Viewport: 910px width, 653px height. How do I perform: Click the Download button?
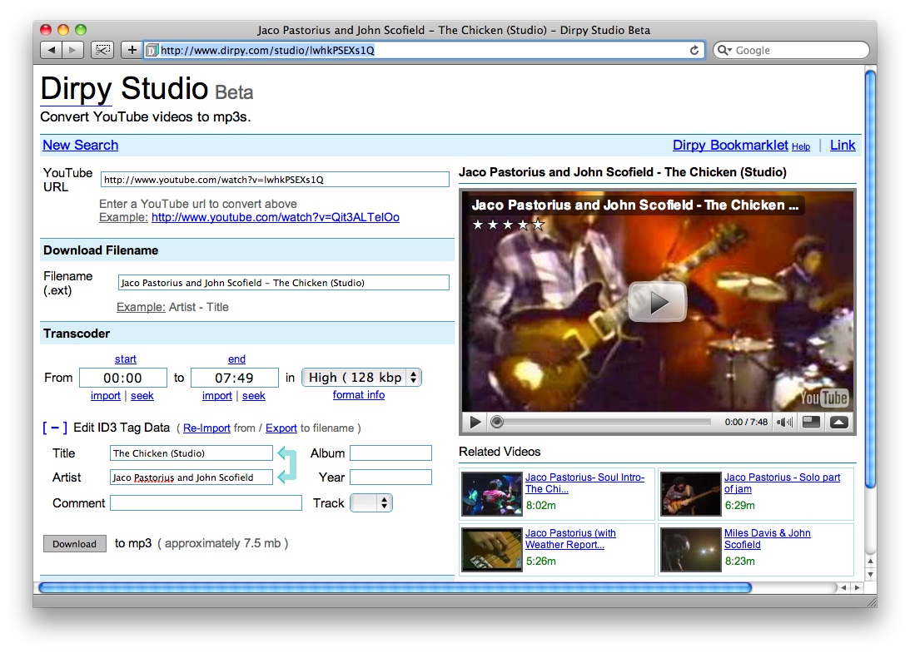(x=74, y=544)
